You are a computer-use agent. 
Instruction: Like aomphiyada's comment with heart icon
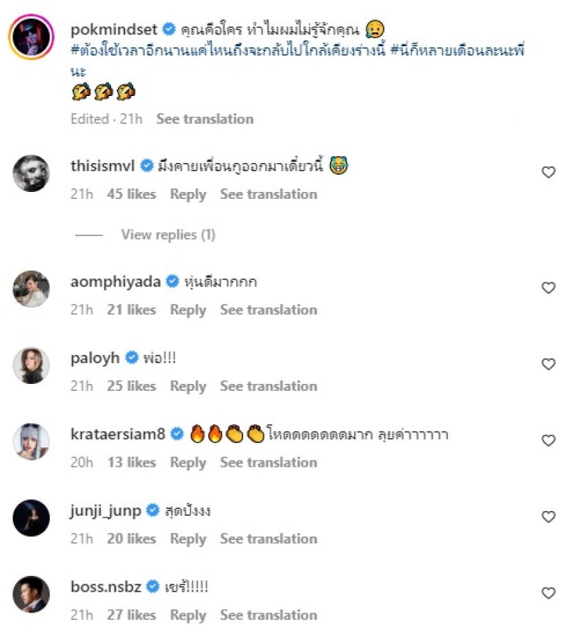(x=548, y=288)
